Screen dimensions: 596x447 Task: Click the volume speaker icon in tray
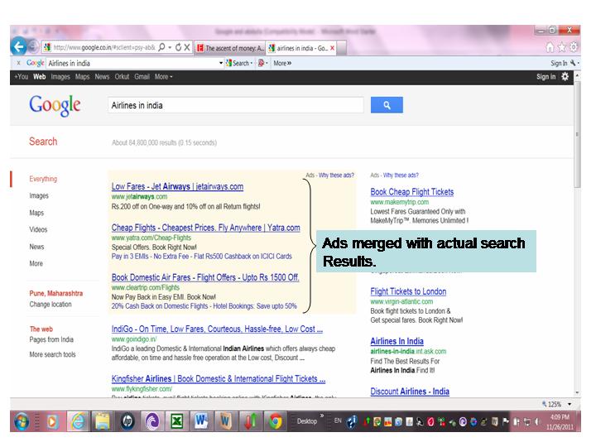[x=537, y=421]
